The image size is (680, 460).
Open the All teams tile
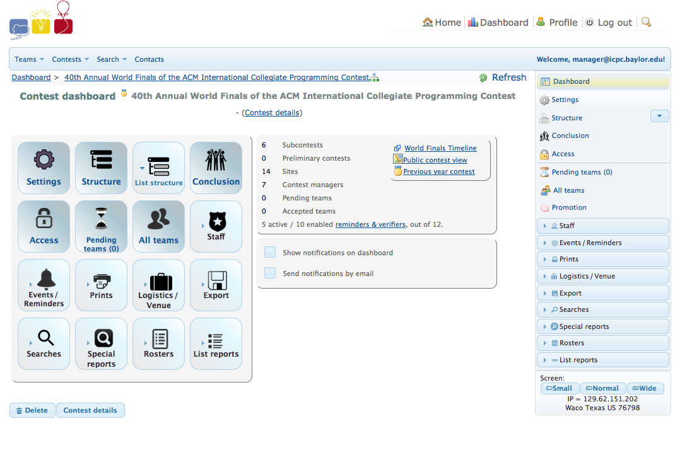[x=158, y=226]
